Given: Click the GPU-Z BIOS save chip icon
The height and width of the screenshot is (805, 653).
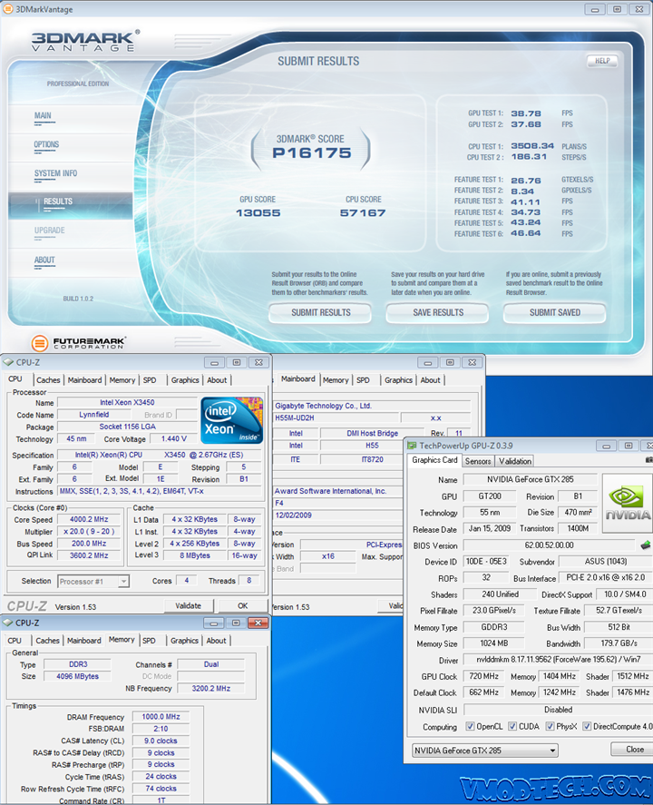Looking at the screenshot, I should (646, 545).
